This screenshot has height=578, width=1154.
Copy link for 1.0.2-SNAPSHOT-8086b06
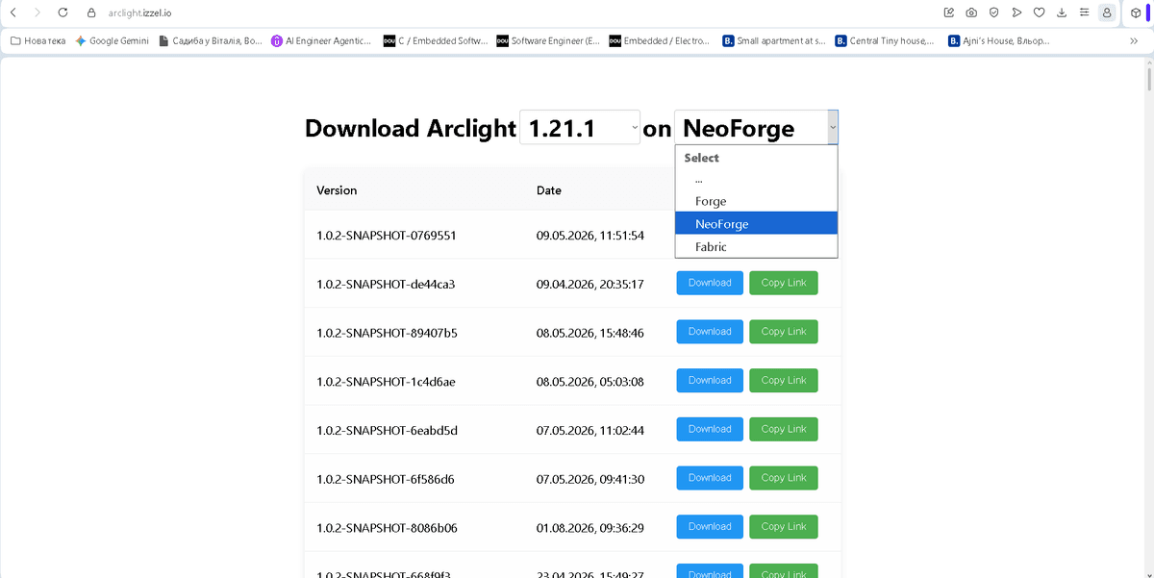(784, 527)
